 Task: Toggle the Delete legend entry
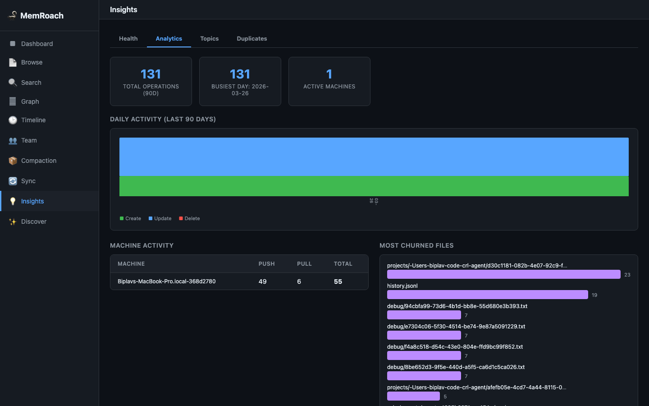click(x=189, y=218)
